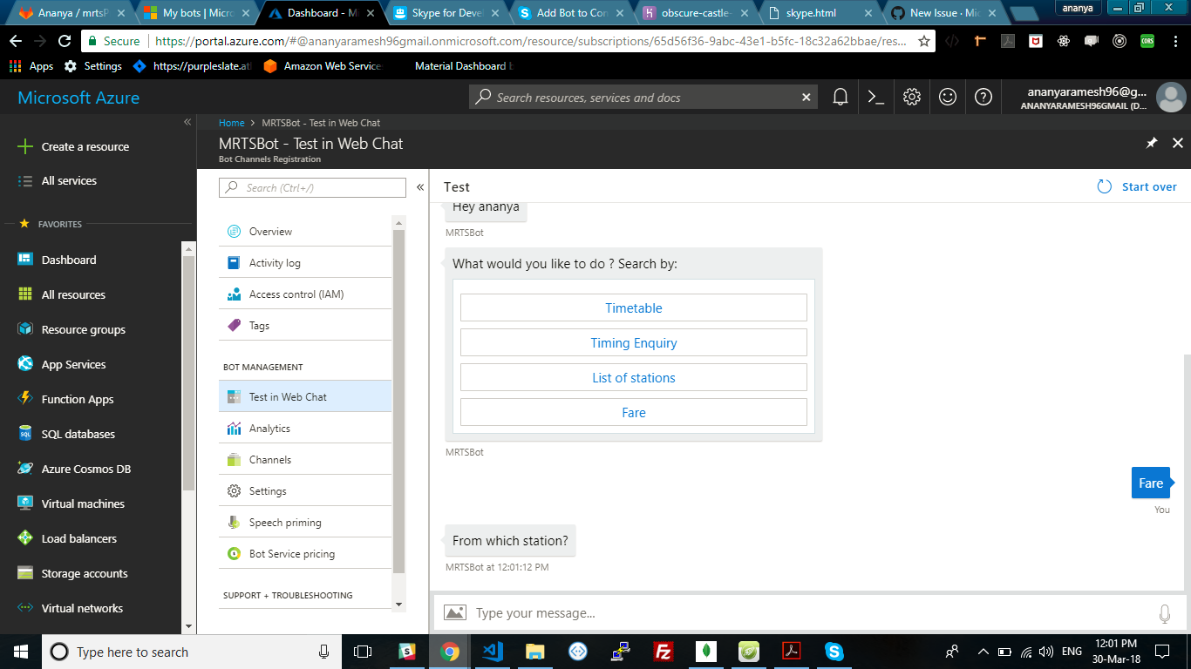Collapse the left navigation sidebar
This screenshot has width=1191, height=669.
[x=187, y=121]
